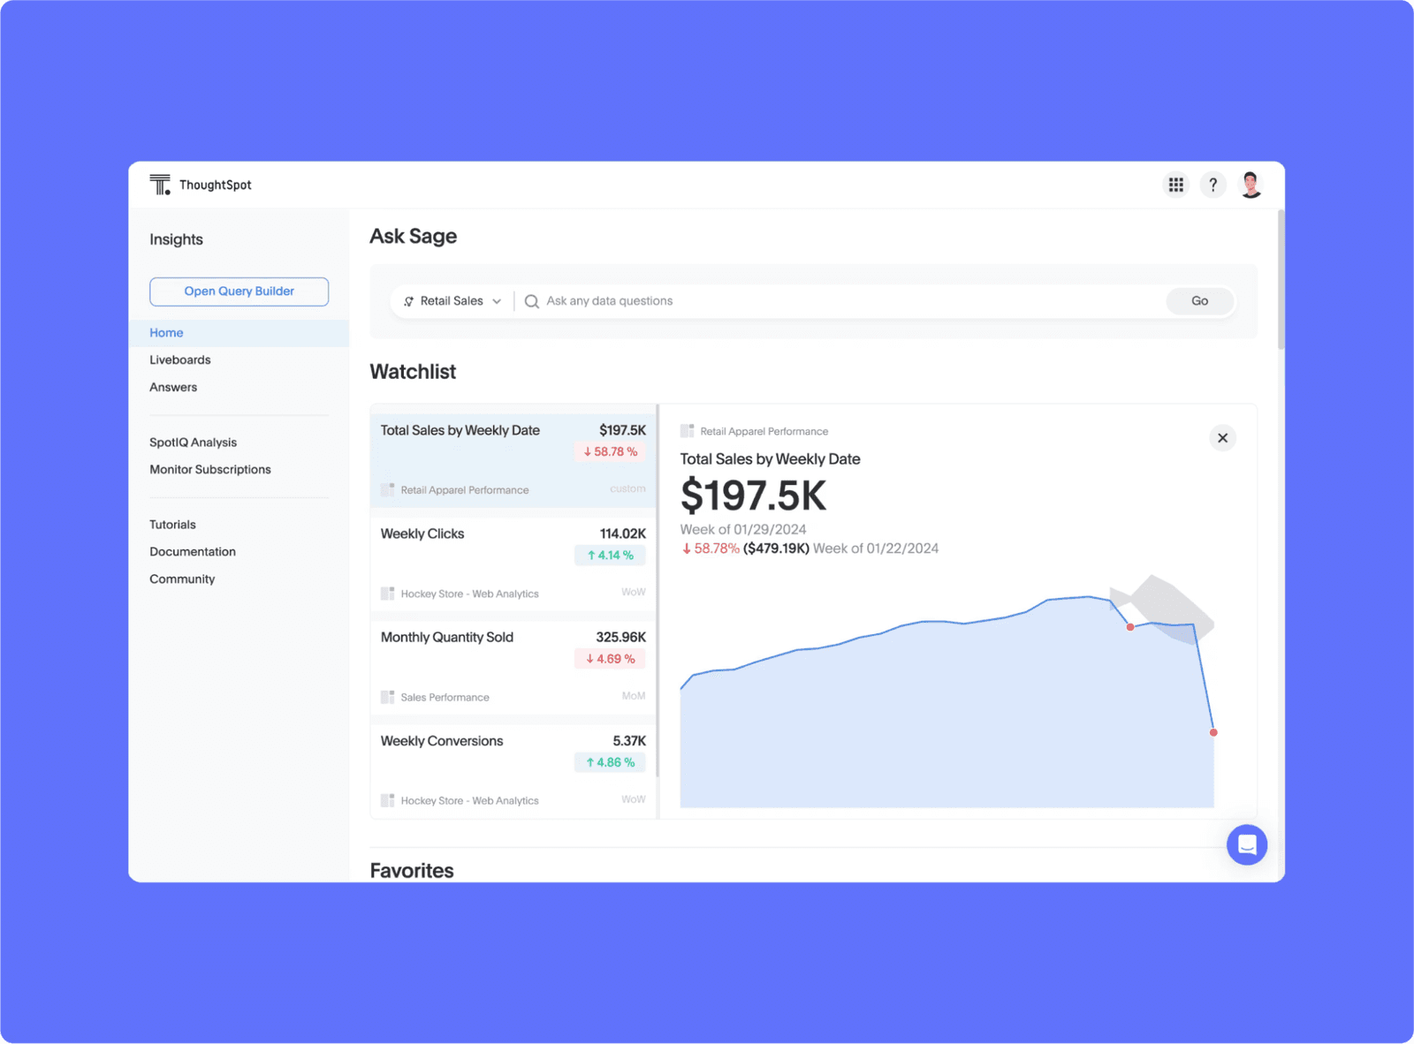Open the Intercom chat bubble
Image resolution: width=1414 pixels, height=1044 pixels.
(1246, 844)
